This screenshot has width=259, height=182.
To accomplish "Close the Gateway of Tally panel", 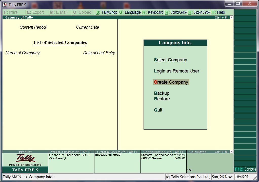I will pyautogui.click(x=231, y=17).
